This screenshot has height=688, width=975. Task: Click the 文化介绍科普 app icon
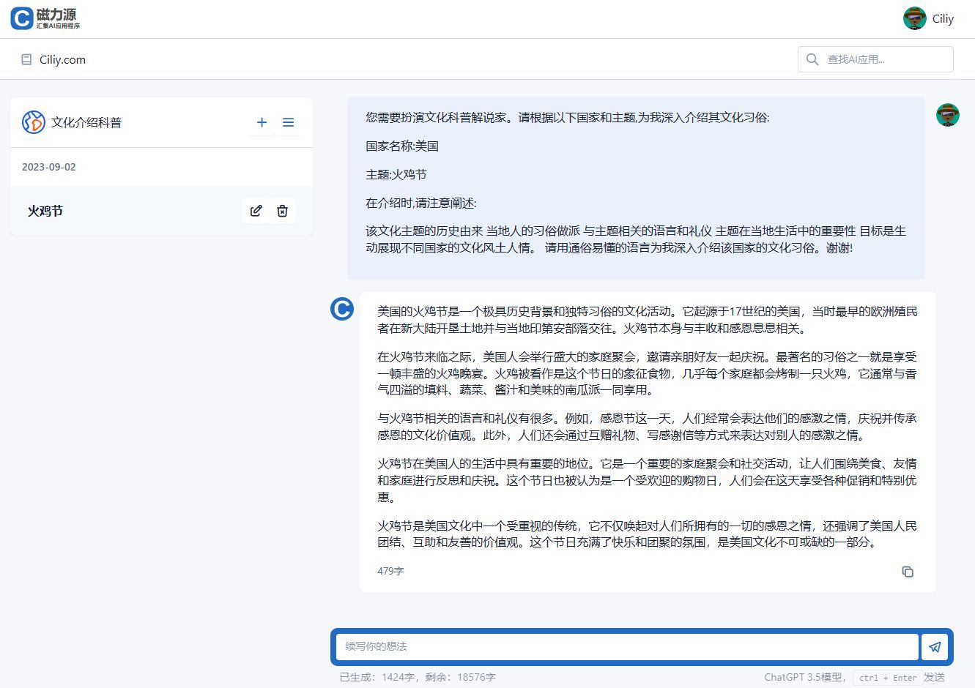pyautogui.click(x=34, y=122)
